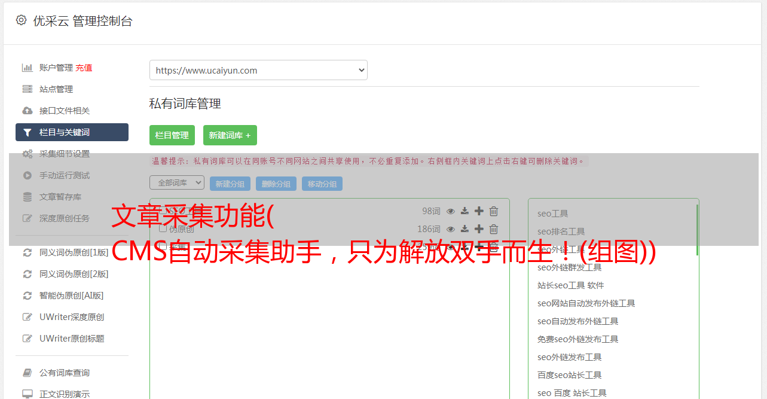Click the plus icon in the 186词 row

pyautogui.click(x=479, y=229)
